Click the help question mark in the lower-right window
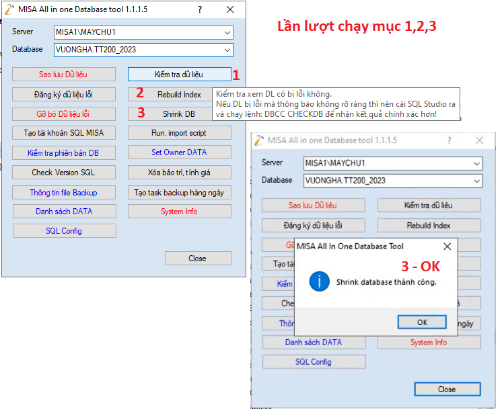Image resolution: width=504 pixels, height=413 pixels. pos(449,140)
